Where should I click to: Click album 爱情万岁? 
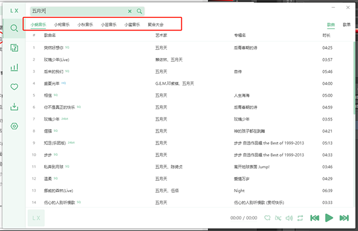[x=242, y=178]
